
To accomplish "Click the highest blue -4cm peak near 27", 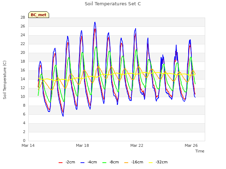I will (x=95, y=22).
